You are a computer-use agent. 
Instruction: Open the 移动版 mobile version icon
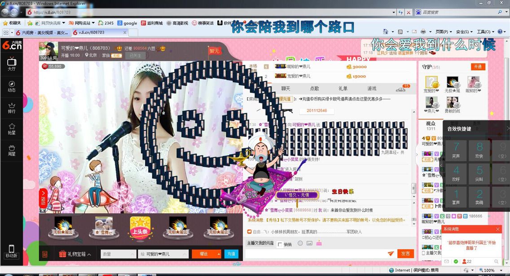click(x=11, y=251)
